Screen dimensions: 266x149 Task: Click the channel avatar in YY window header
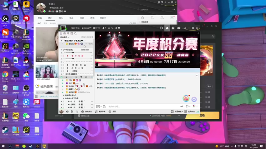tap(63, 28)
